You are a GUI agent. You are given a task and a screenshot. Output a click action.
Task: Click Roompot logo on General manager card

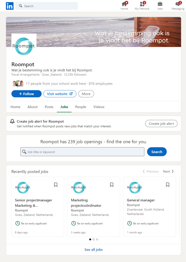point(135,188)
